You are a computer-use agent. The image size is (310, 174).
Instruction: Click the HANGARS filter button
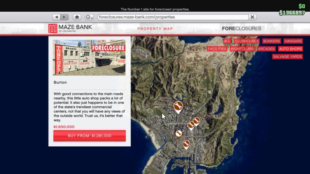click(292, 41)
